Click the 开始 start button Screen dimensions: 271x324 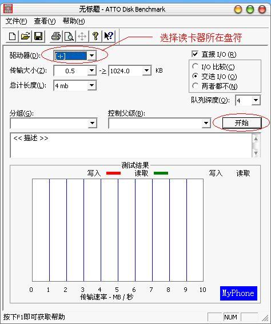click(x=242, y=123)
